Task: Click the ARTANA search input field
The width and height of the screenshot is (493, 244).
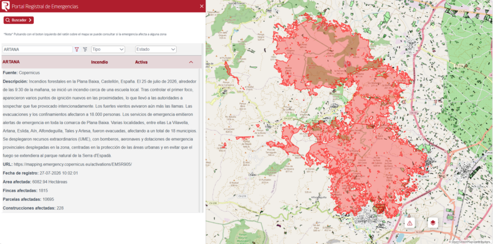Action: [37, 49]
